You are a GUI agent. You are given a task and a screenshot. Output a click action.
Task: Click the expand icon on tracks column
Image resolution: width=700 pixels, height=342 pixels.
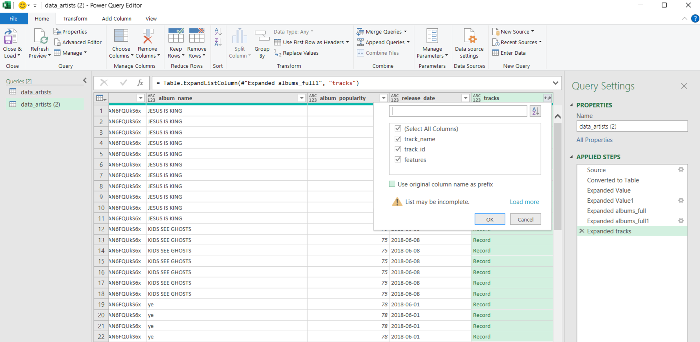547,98
